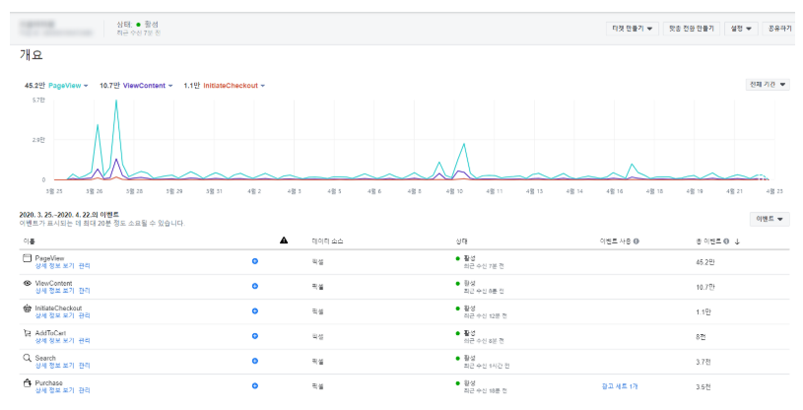This screenshot has width=803, height=410.
Task: Click 관리 link under ViewContent
Action: 84,291
